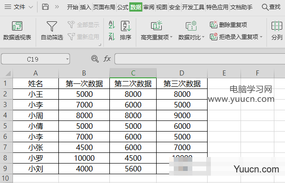Open the 特色应用 tab

click(217, 7)
